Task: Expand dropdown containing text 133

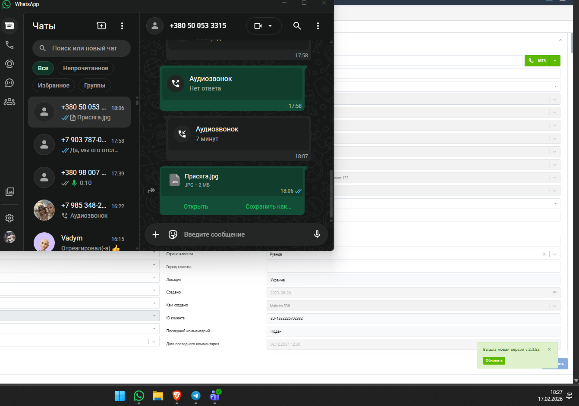Action: tap(555, 178)
